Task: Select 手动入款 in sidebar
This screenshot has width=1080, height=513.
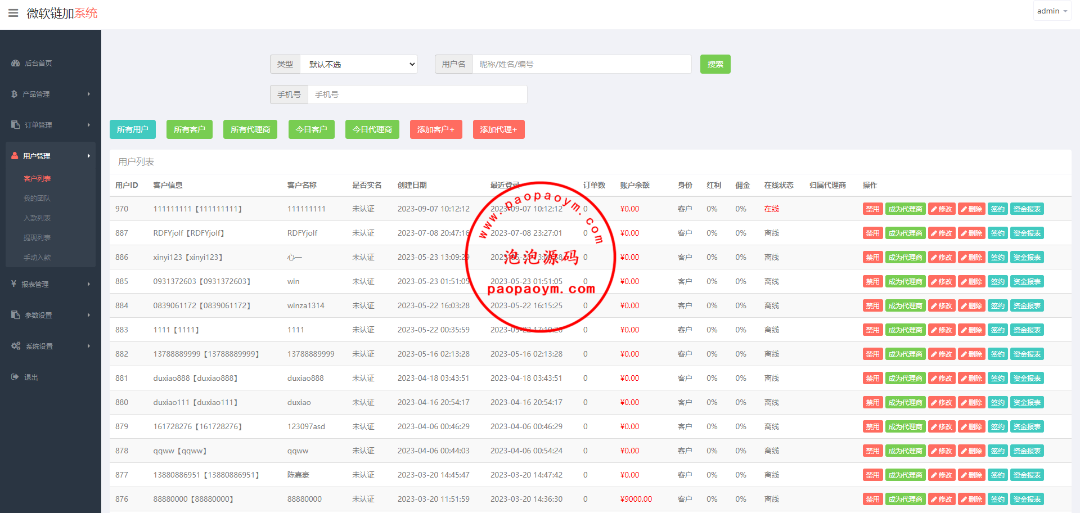Action: (x=37, y=257)
